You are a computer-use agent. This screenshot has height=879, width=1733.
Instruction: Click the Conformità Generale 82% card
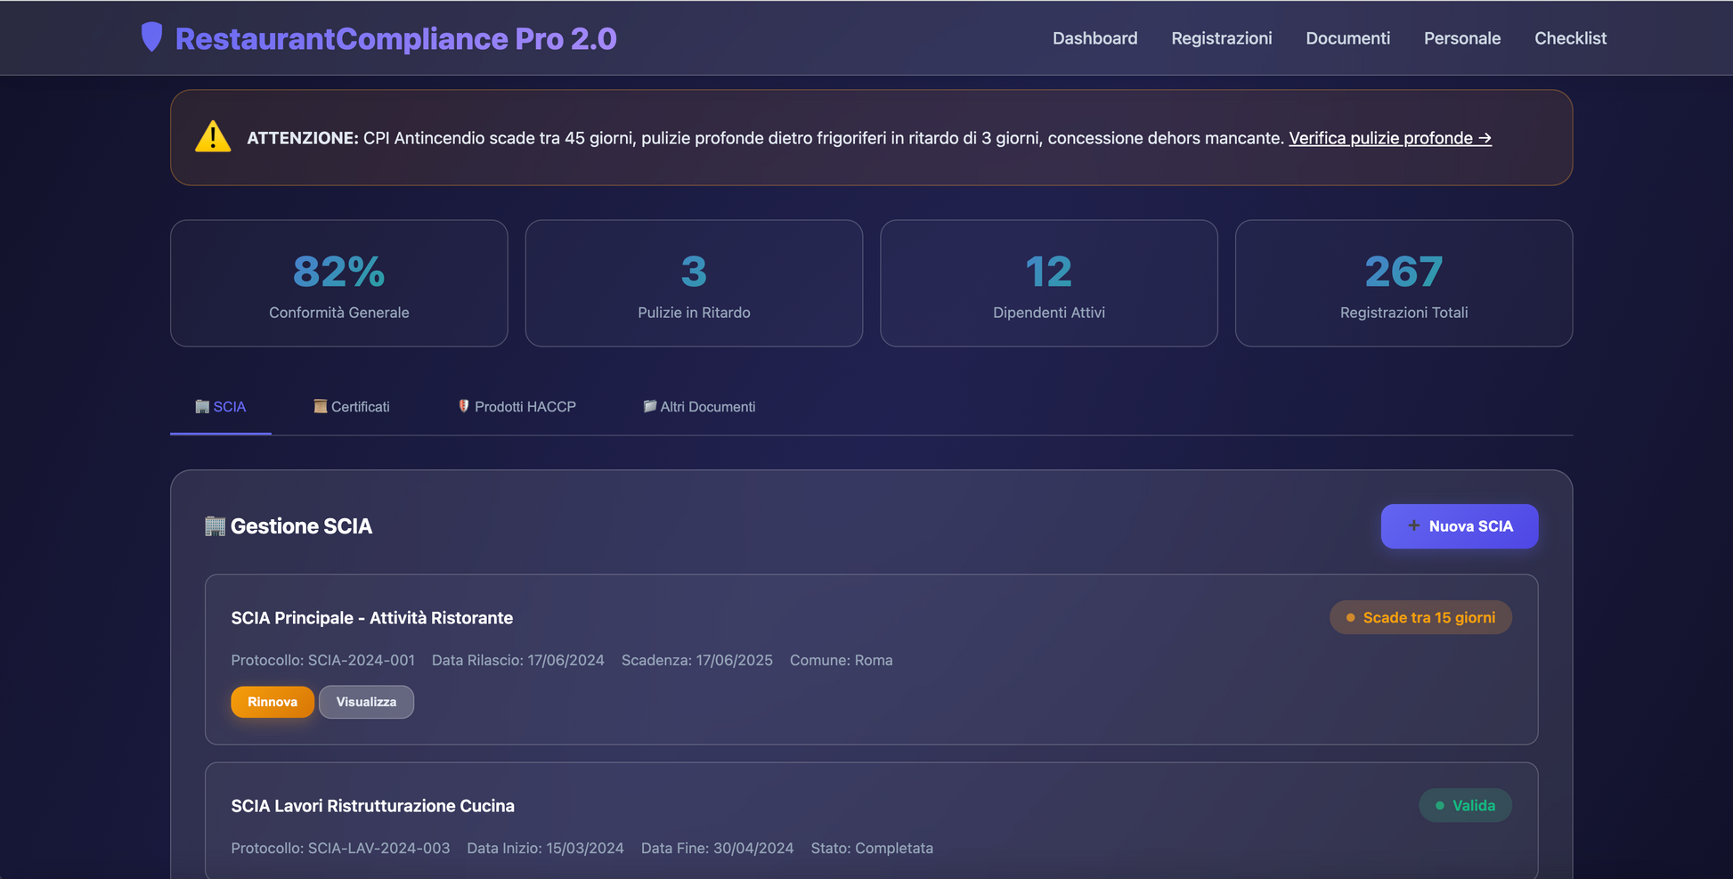338,283
